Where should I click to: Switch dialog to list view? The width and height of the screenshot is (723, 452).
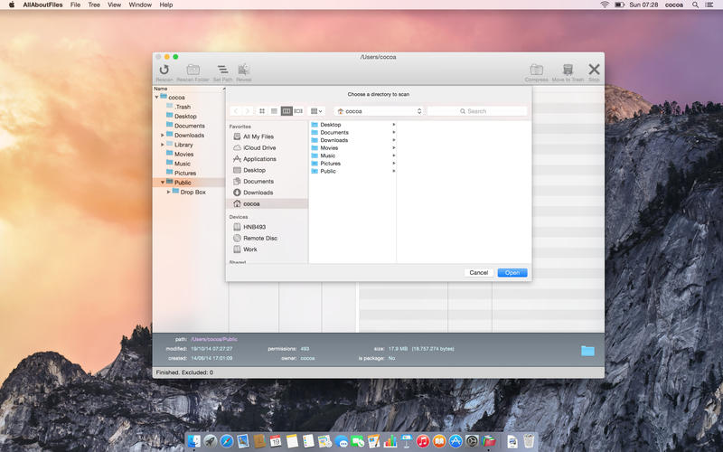[274, 111]
